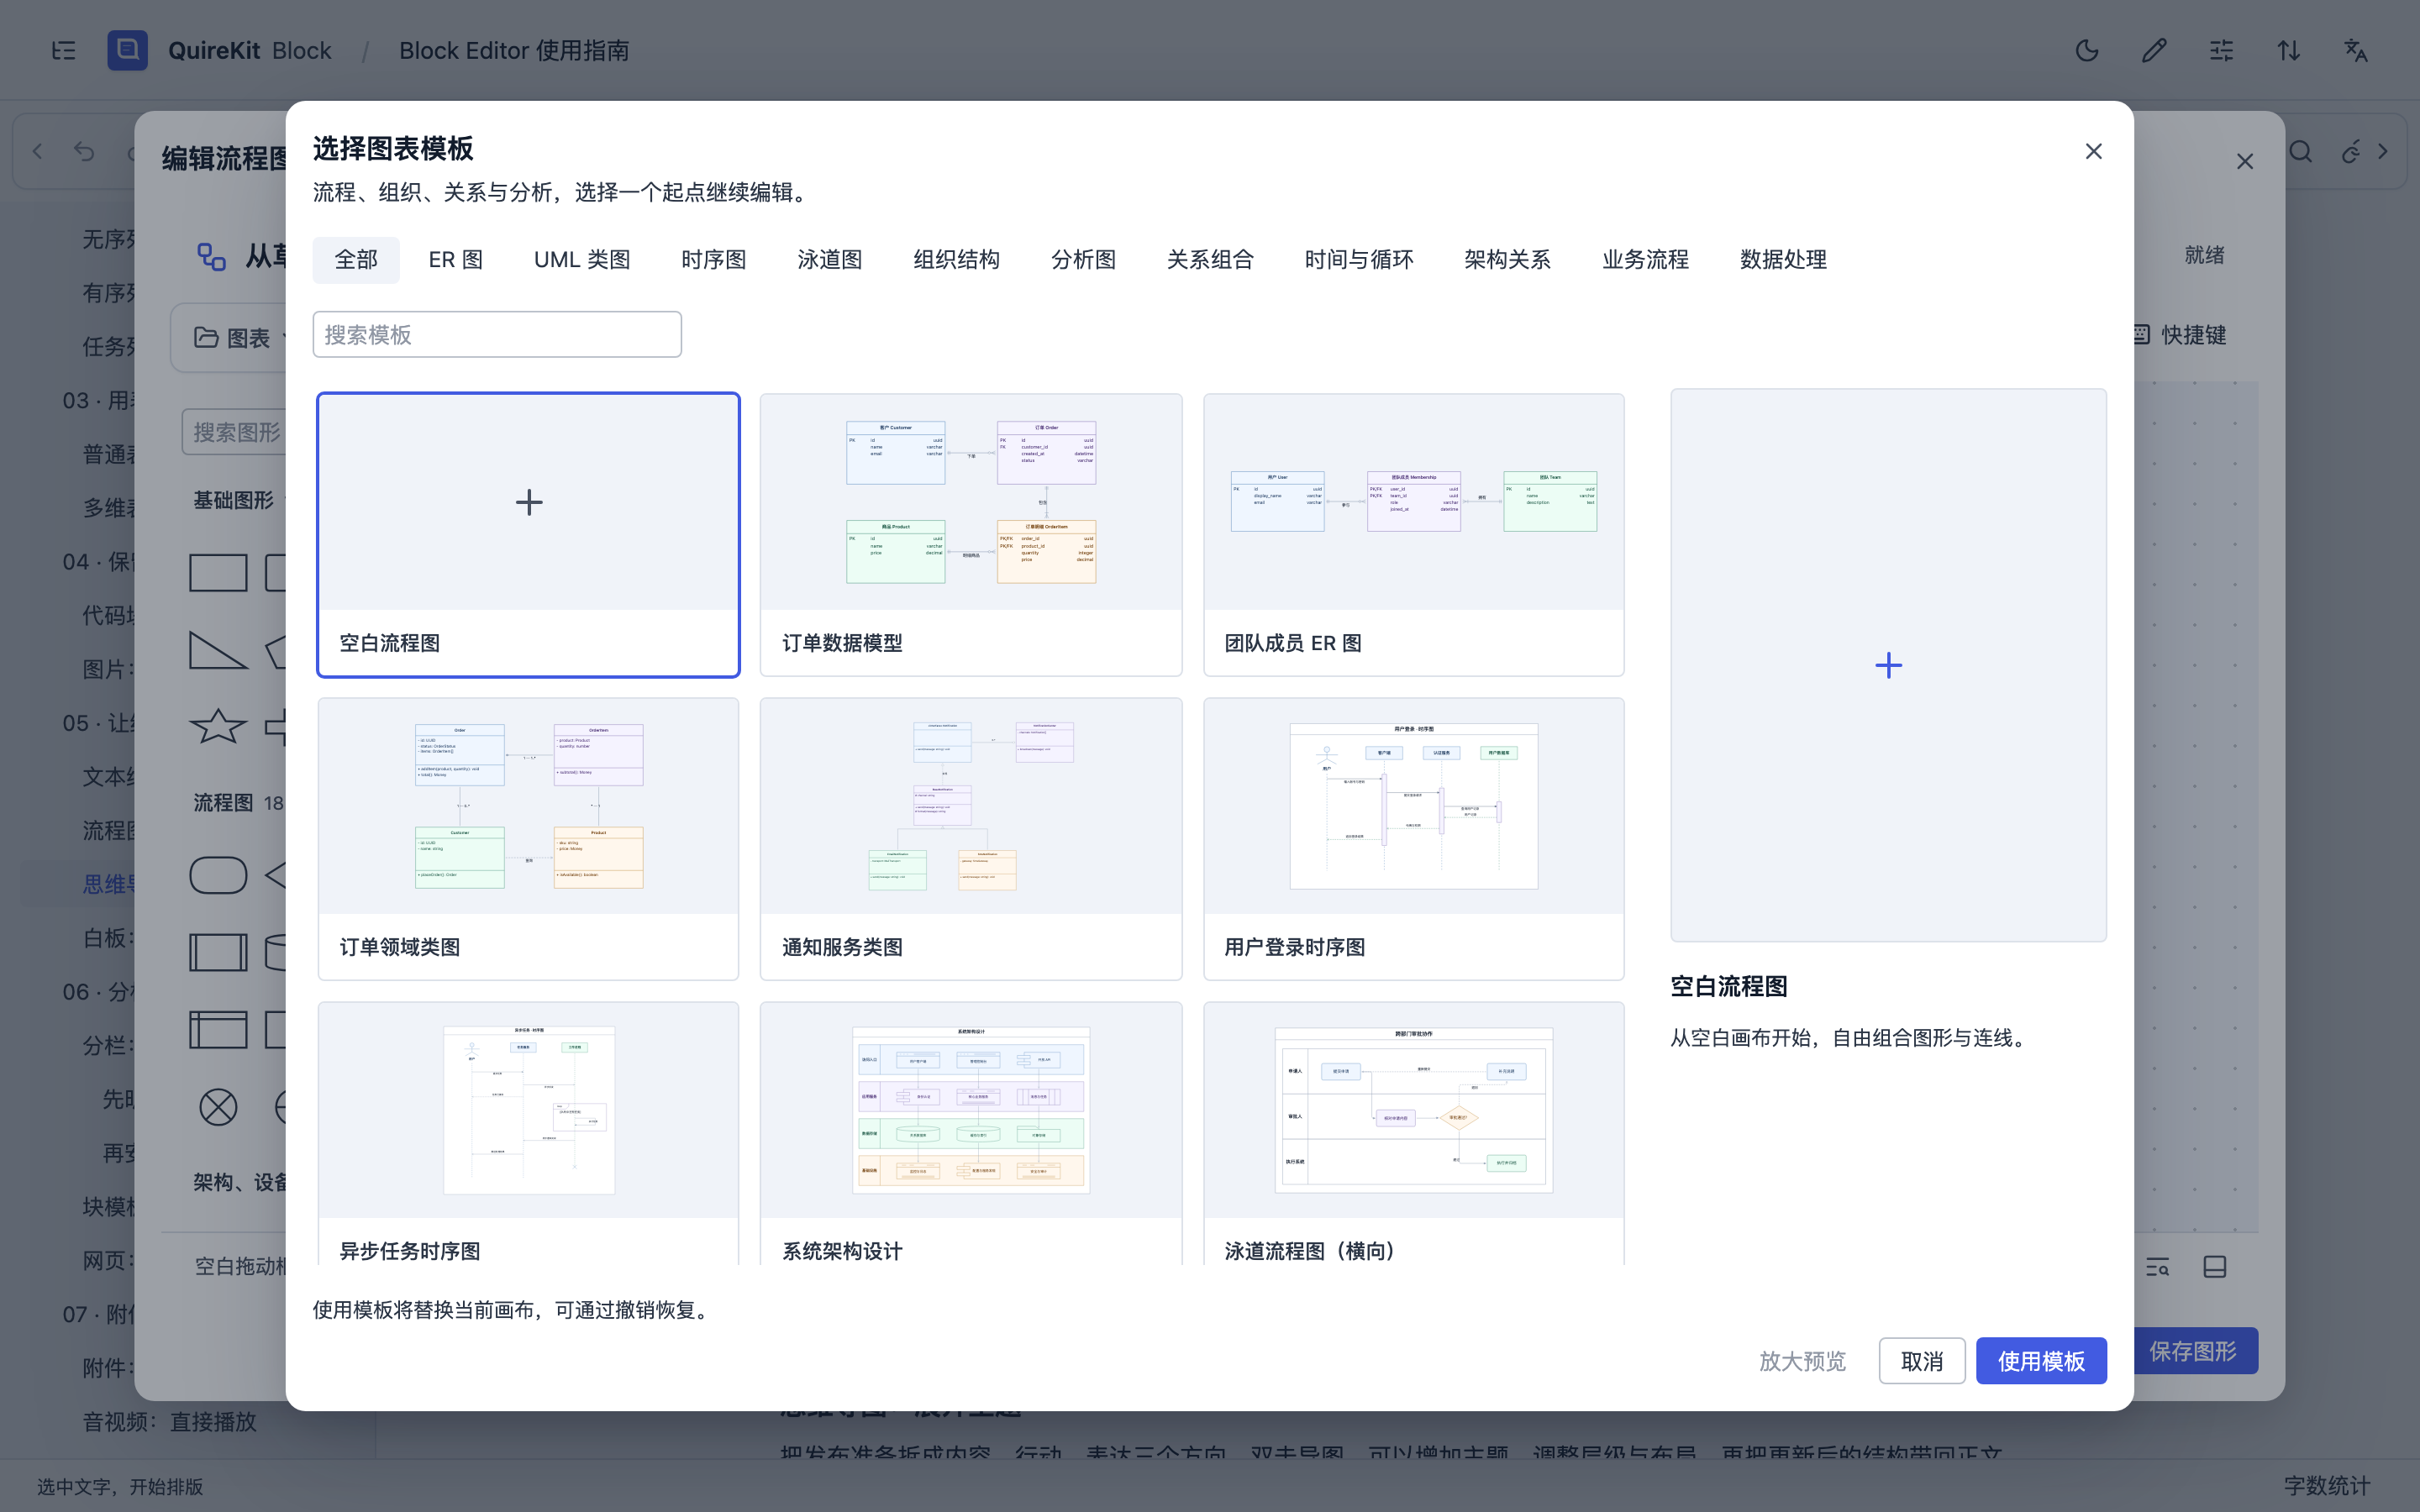Switch to the 数据处理 tab

click(x=1783, y=260)
